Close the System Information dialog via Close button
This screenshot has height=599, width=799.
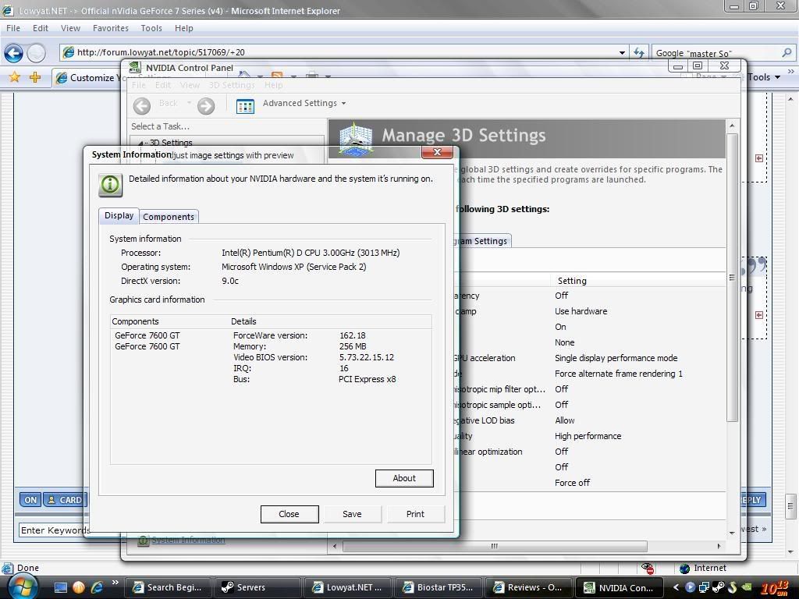pos(289,514)
